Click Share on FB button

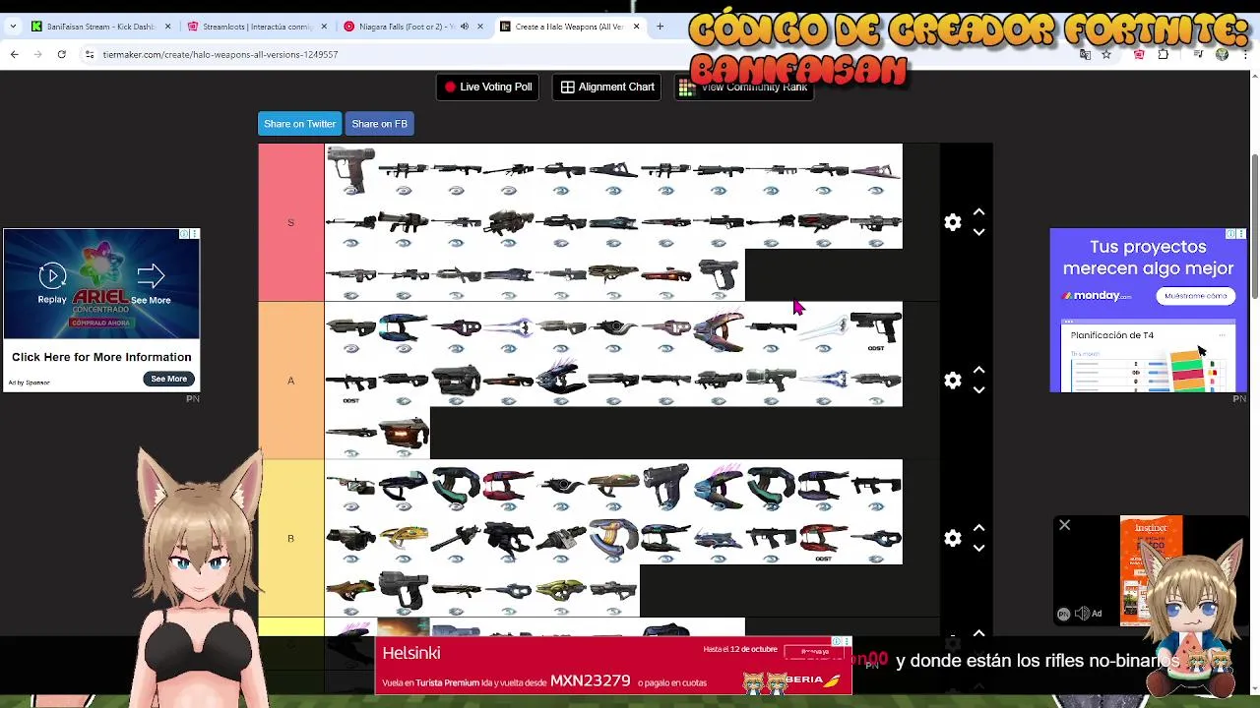tap(379, 124)
